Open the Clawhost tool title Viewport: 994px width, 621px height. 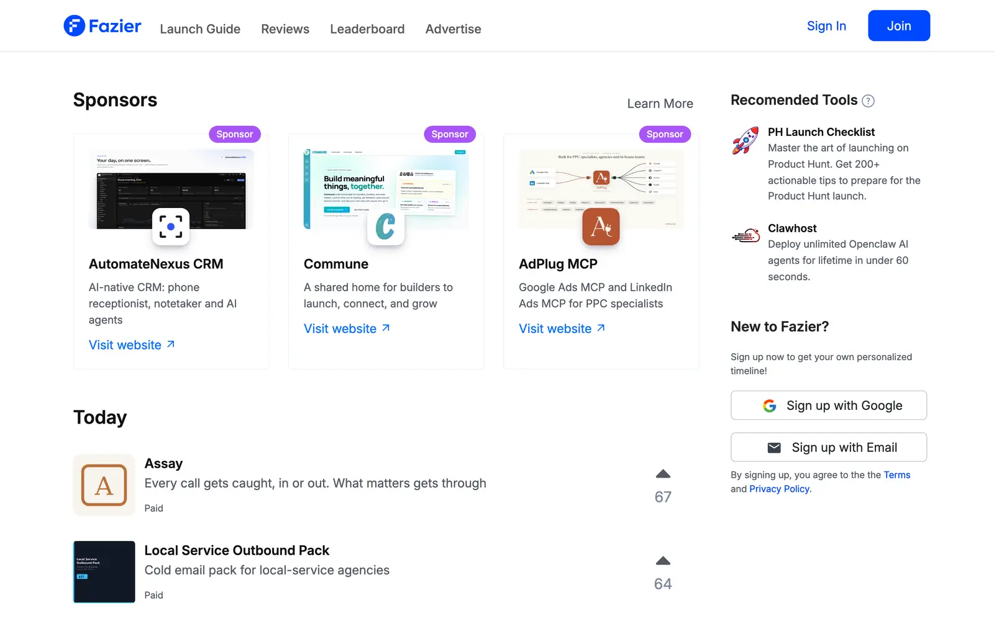coord(792,229)
